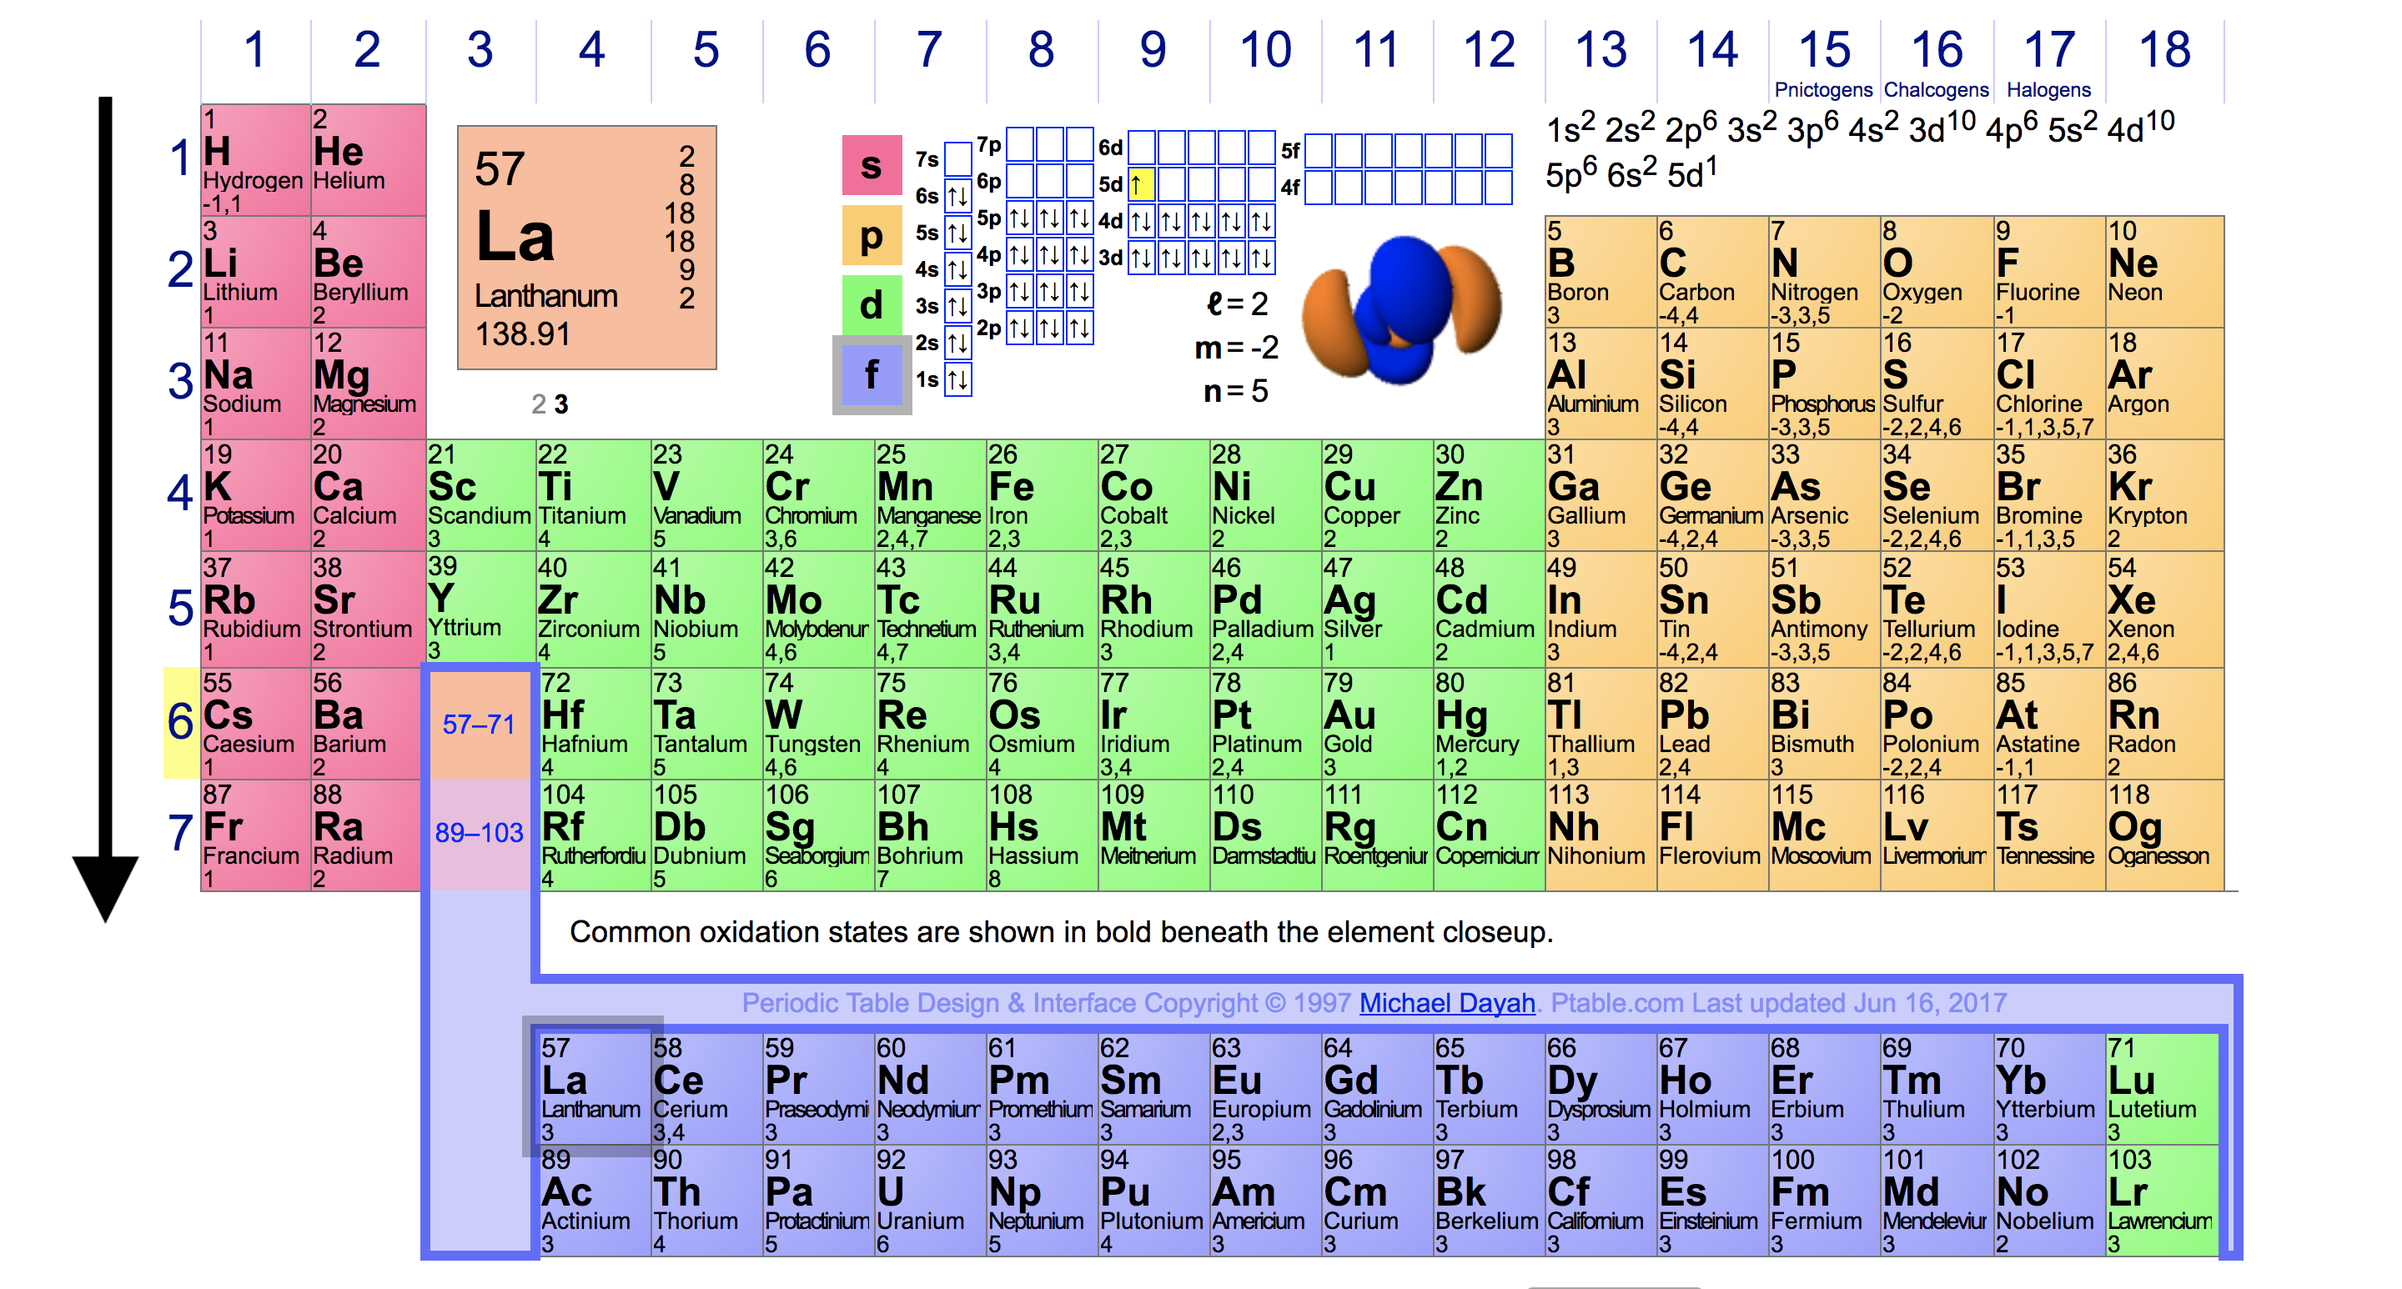Click the Tennessine element cell
Viewport: 2402px width, 1289px height.
(2049, 835)
